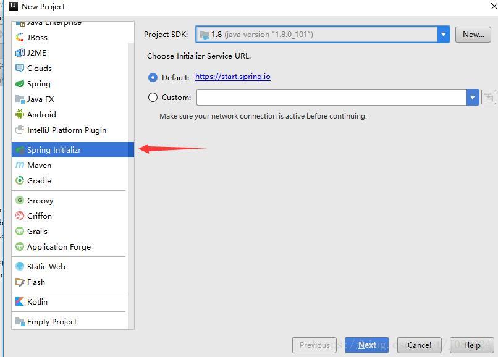
Task: Click the 'Griffon' label
Action: point(40,216)
